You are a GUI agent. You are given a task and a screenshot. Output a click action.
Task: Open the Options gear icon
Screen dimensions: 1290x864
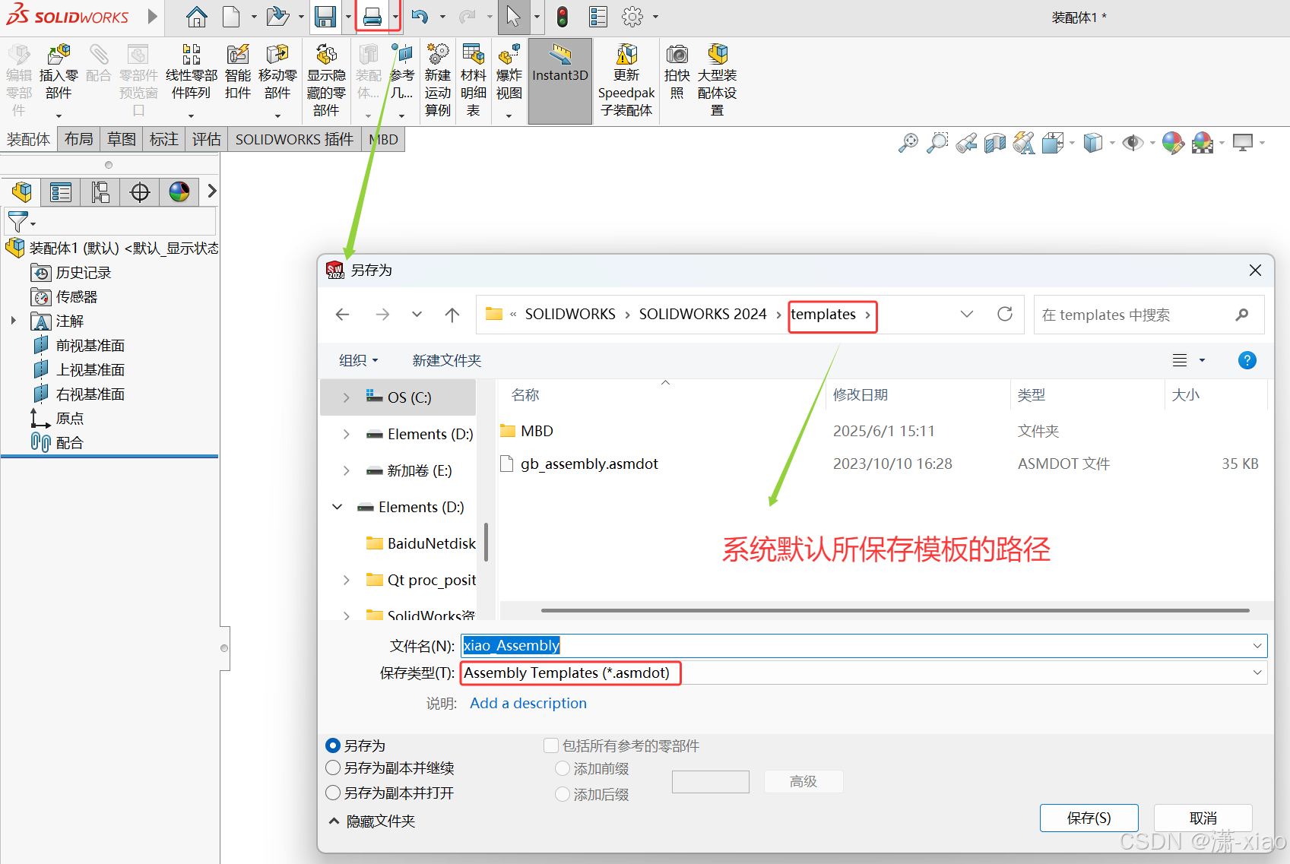click(x=632, y=17)
